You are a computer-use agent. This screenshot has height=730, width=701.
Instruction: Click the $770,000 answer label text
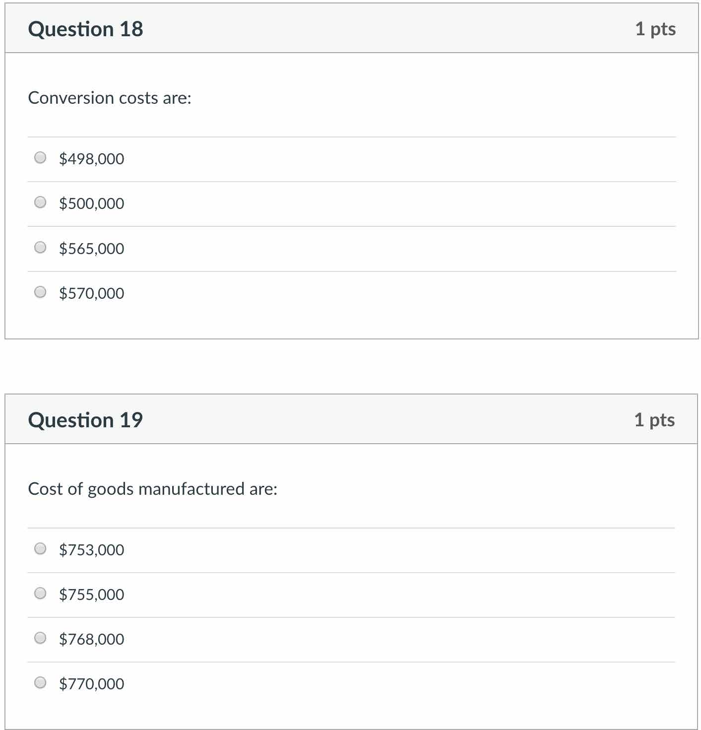pyautogui.click(x=92, y=684)
